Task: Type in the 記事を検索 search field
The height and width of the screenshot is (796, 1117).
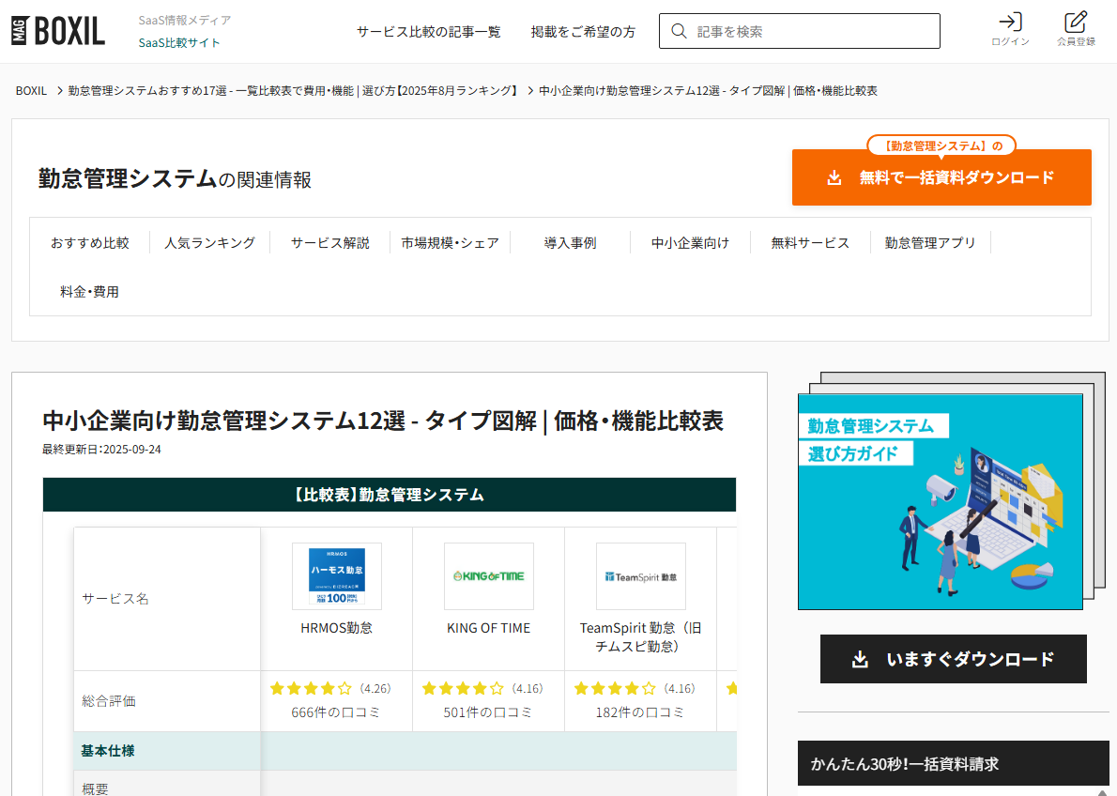Action: click(x=812, y=31)
